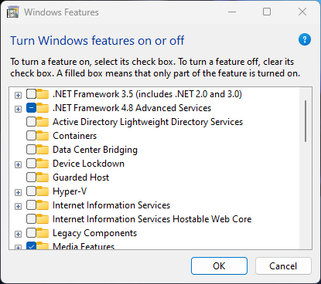Enable the Hyper-V checkbox

pyautogui.click(x=31, y=191)
